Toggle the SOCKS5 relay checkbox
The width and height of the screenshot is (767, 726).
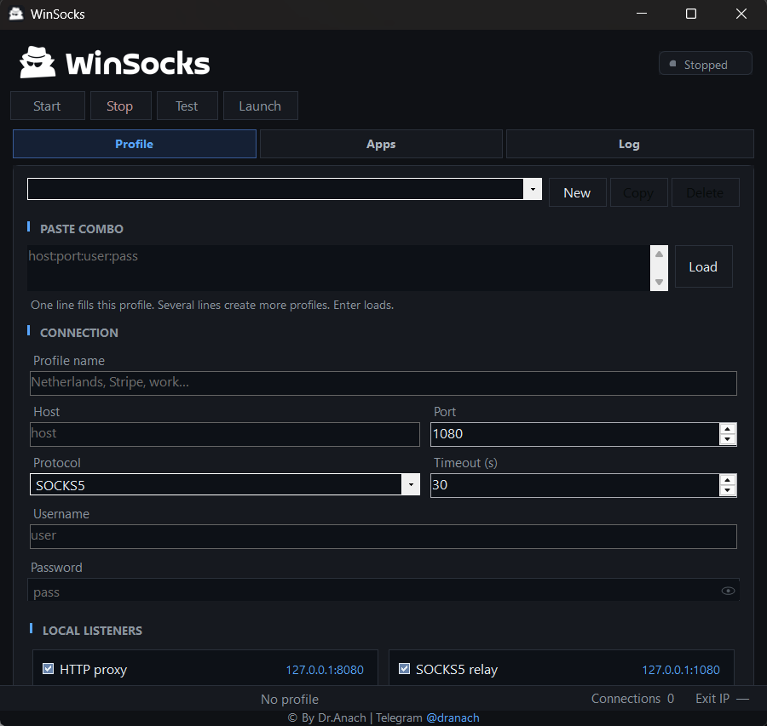click(404, 669)
